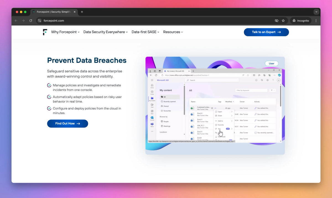Click My Content folder icon in sidebar
This screenshot has width=332, height=198.
tap(152, 99)
